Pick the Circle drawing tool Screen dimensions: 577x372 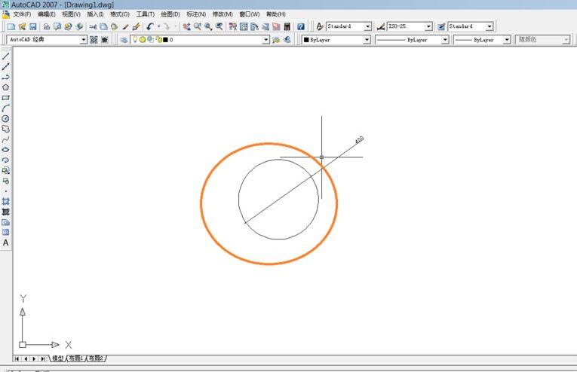[6, 118]
